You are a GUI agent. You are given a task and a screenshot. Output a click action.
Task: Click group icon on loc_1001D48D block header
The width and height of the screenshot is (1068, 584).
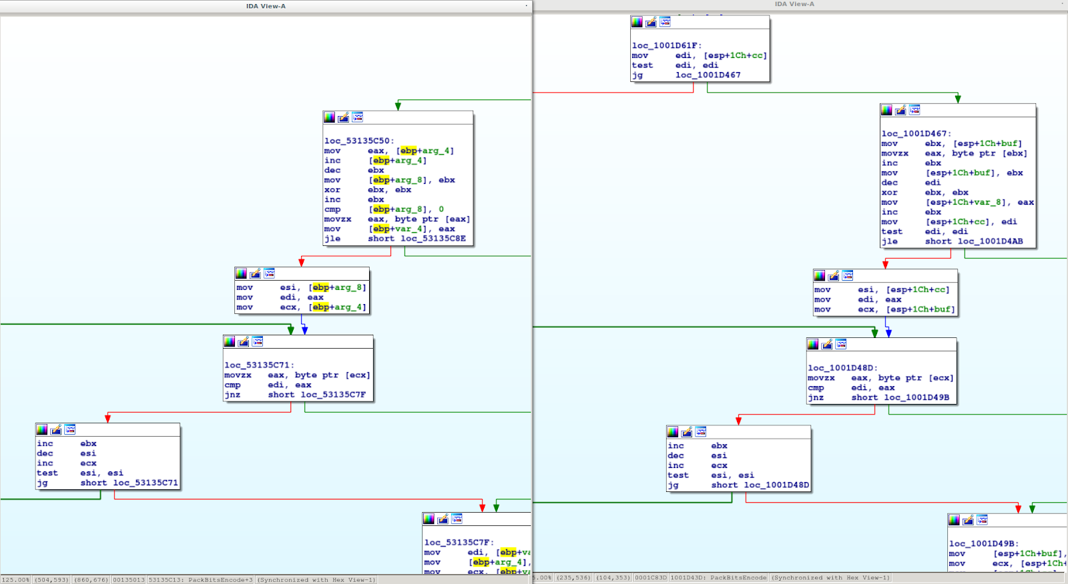(x=841, y=344)
